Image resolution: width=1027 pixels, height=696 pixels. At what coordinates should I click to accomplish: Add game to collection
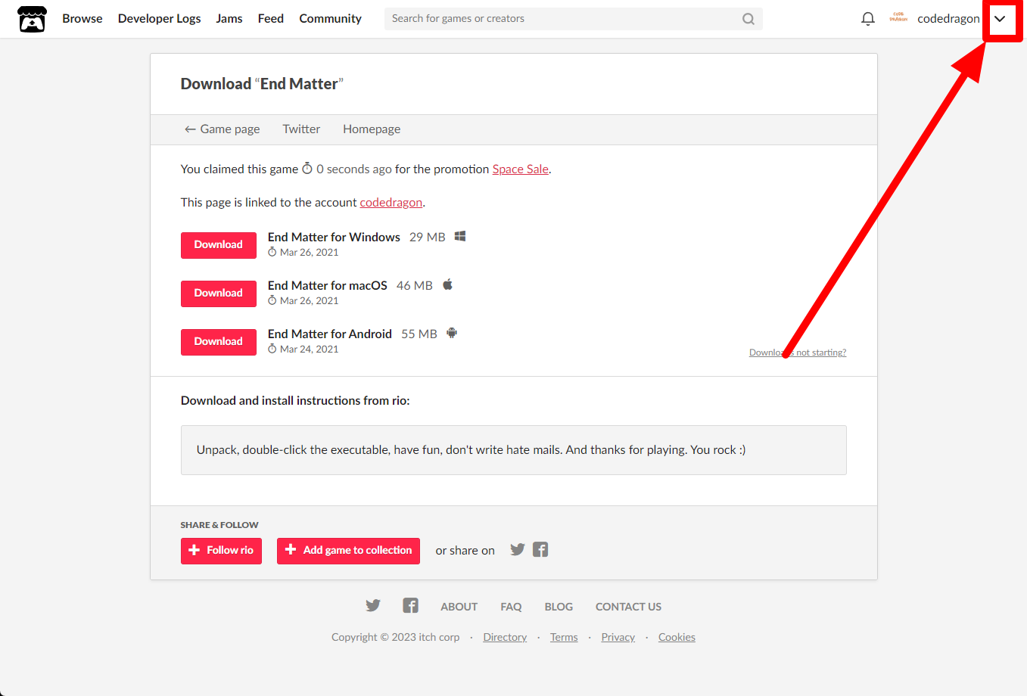coord(348,551)
